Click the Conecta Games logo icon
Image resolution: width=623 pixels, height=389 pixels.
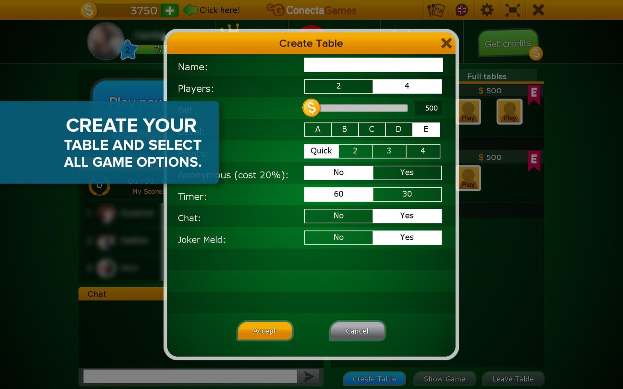tap(271, 9)
